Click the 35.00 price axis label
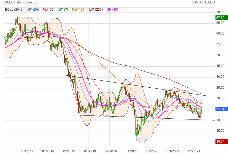The width and height of the screenshot is (228, 154). (x=220, y=88)
